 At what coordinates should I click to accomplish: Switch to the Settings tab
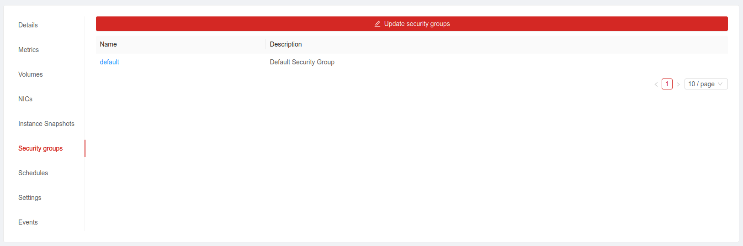tap(30, 198)
